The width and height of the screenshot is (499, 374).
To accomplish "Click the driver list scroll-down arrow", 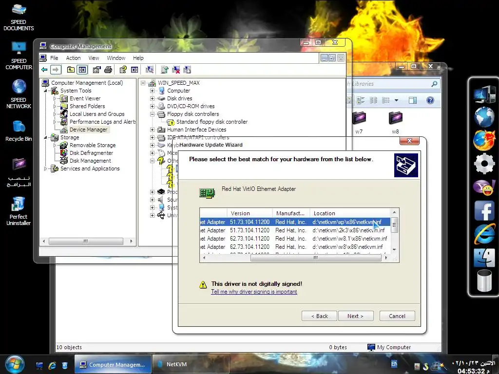I will (x=394, y=250).
